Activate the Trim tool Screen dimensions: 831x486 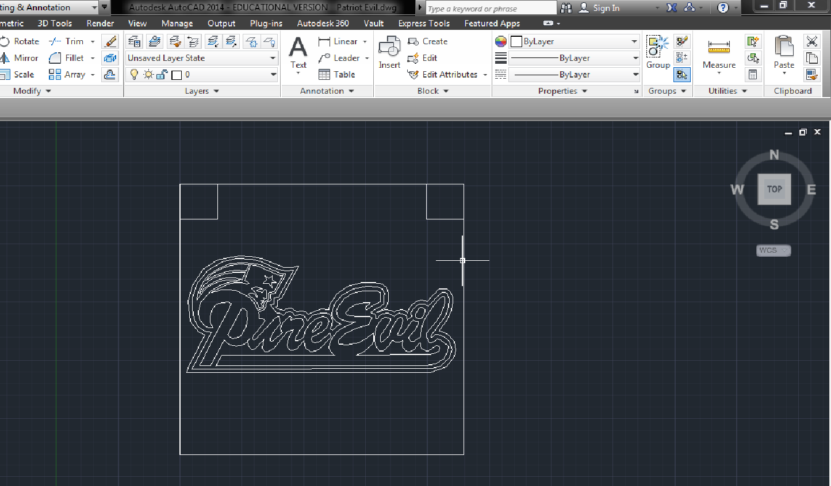coord(67,41)
